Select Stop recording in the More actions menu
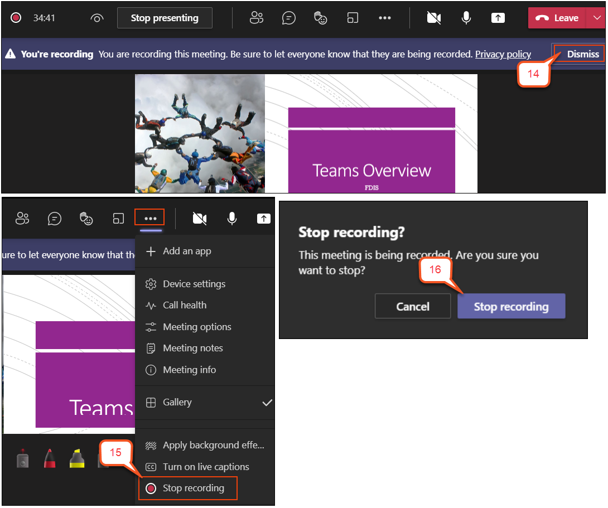608x508 pixels. tap(187, 488)
